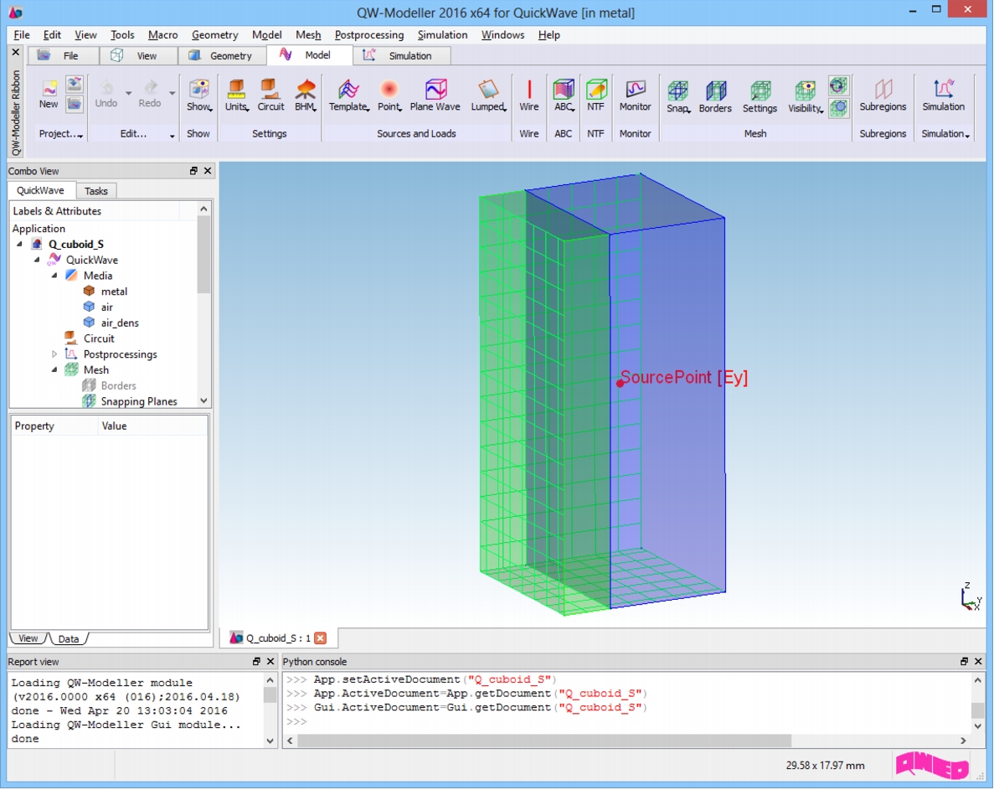Viewport: 994px width, 790px height.
Task: Open the Template source tool
Action: (x=348, y=96)
